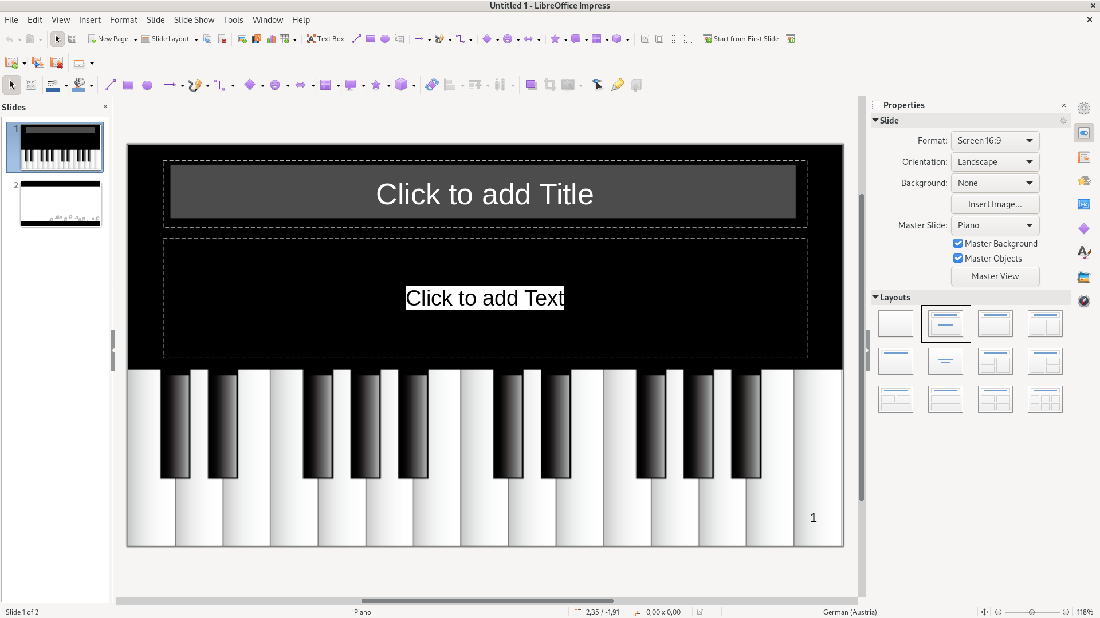Open the Format dropdown Screen 16:9
This screenshot has height=618, width=1100.
(x=995, y=141)
